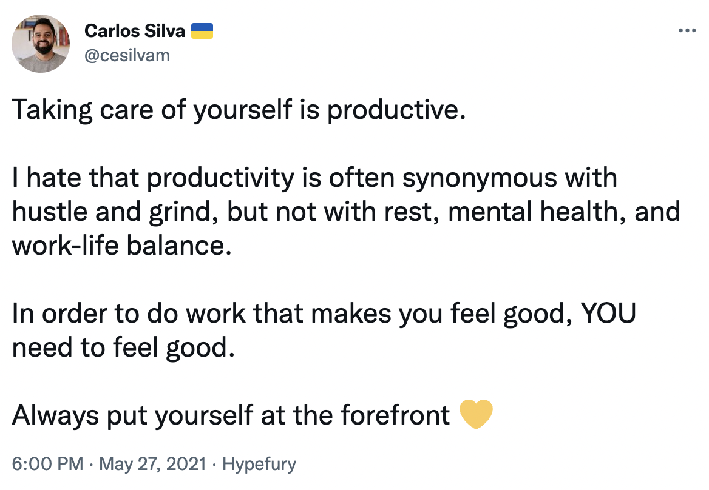Click the line starting 'In order to do work'
Screen dimensions: 709x490
point(324,314)
